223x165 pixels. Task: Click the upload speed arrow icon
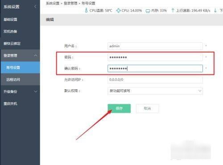coord(173,10)
